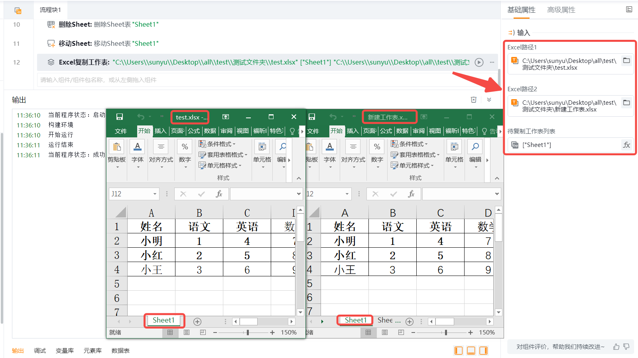Toggle the bottom panel layout button
Viewport: 638px width, 358px height.
[471, 350]
